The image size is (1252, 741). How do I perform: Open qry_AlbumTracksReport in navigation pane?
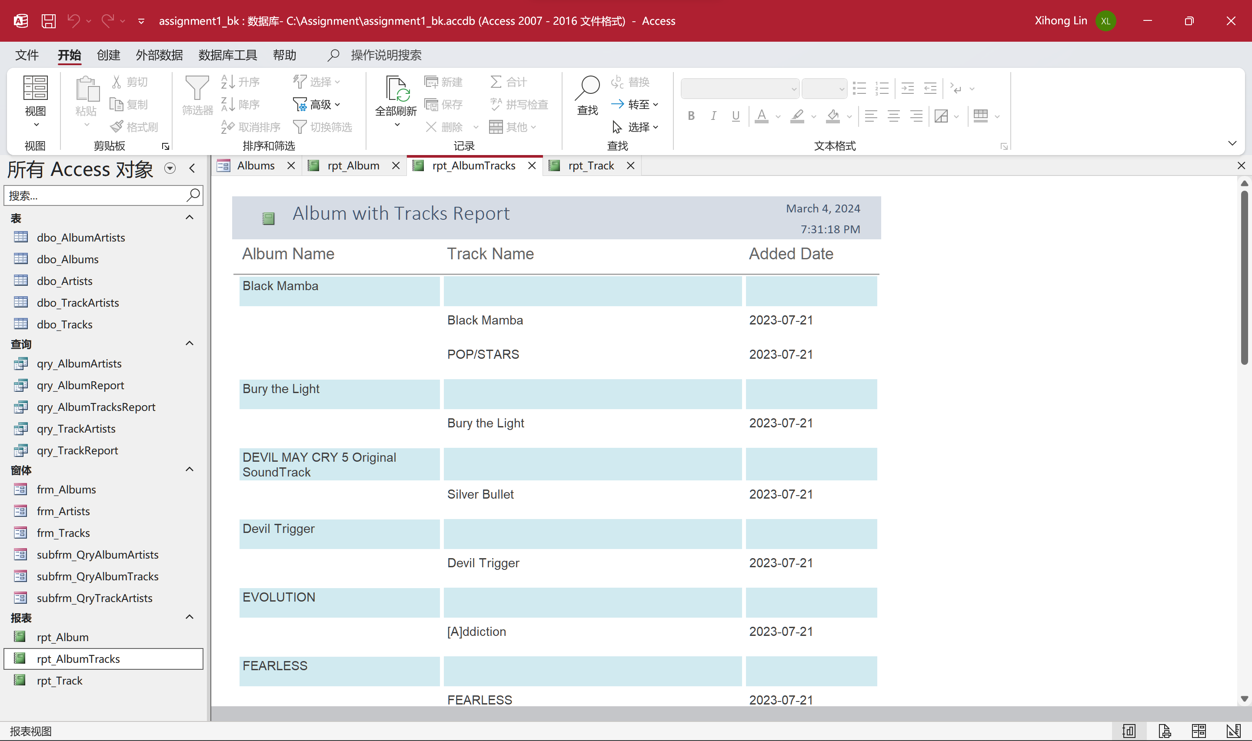[96, 407]
